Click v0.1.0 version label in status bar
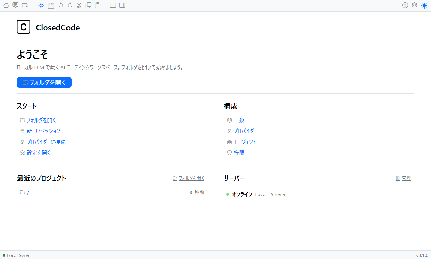The image size is (431, 259). point(422,255)
